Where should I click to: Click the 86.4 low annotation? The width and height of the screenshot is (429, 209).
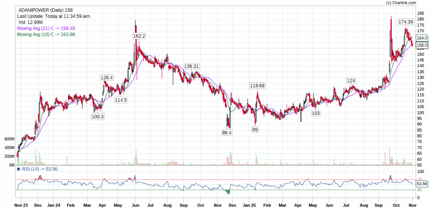(227, 132)
